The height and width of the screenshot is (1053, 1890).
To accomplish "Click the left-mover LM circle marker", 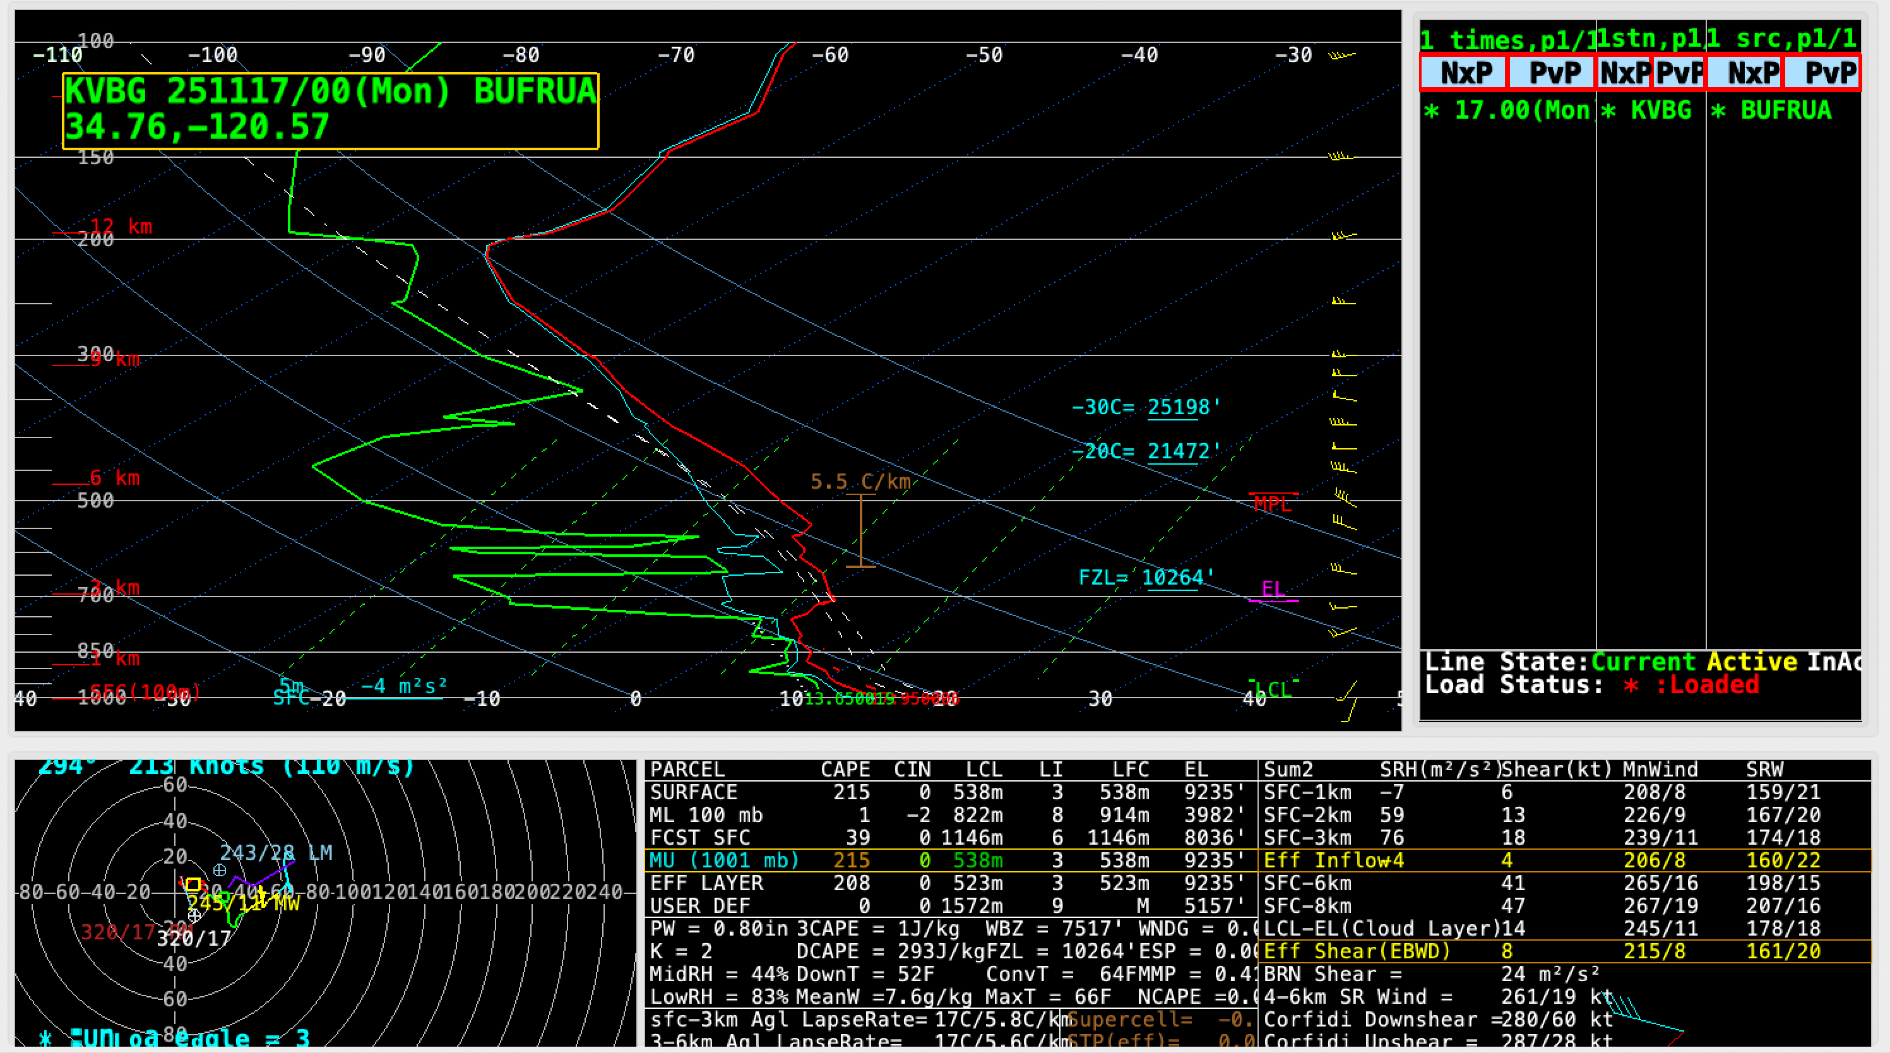I will pyautogui.click(x=220, y=871).
